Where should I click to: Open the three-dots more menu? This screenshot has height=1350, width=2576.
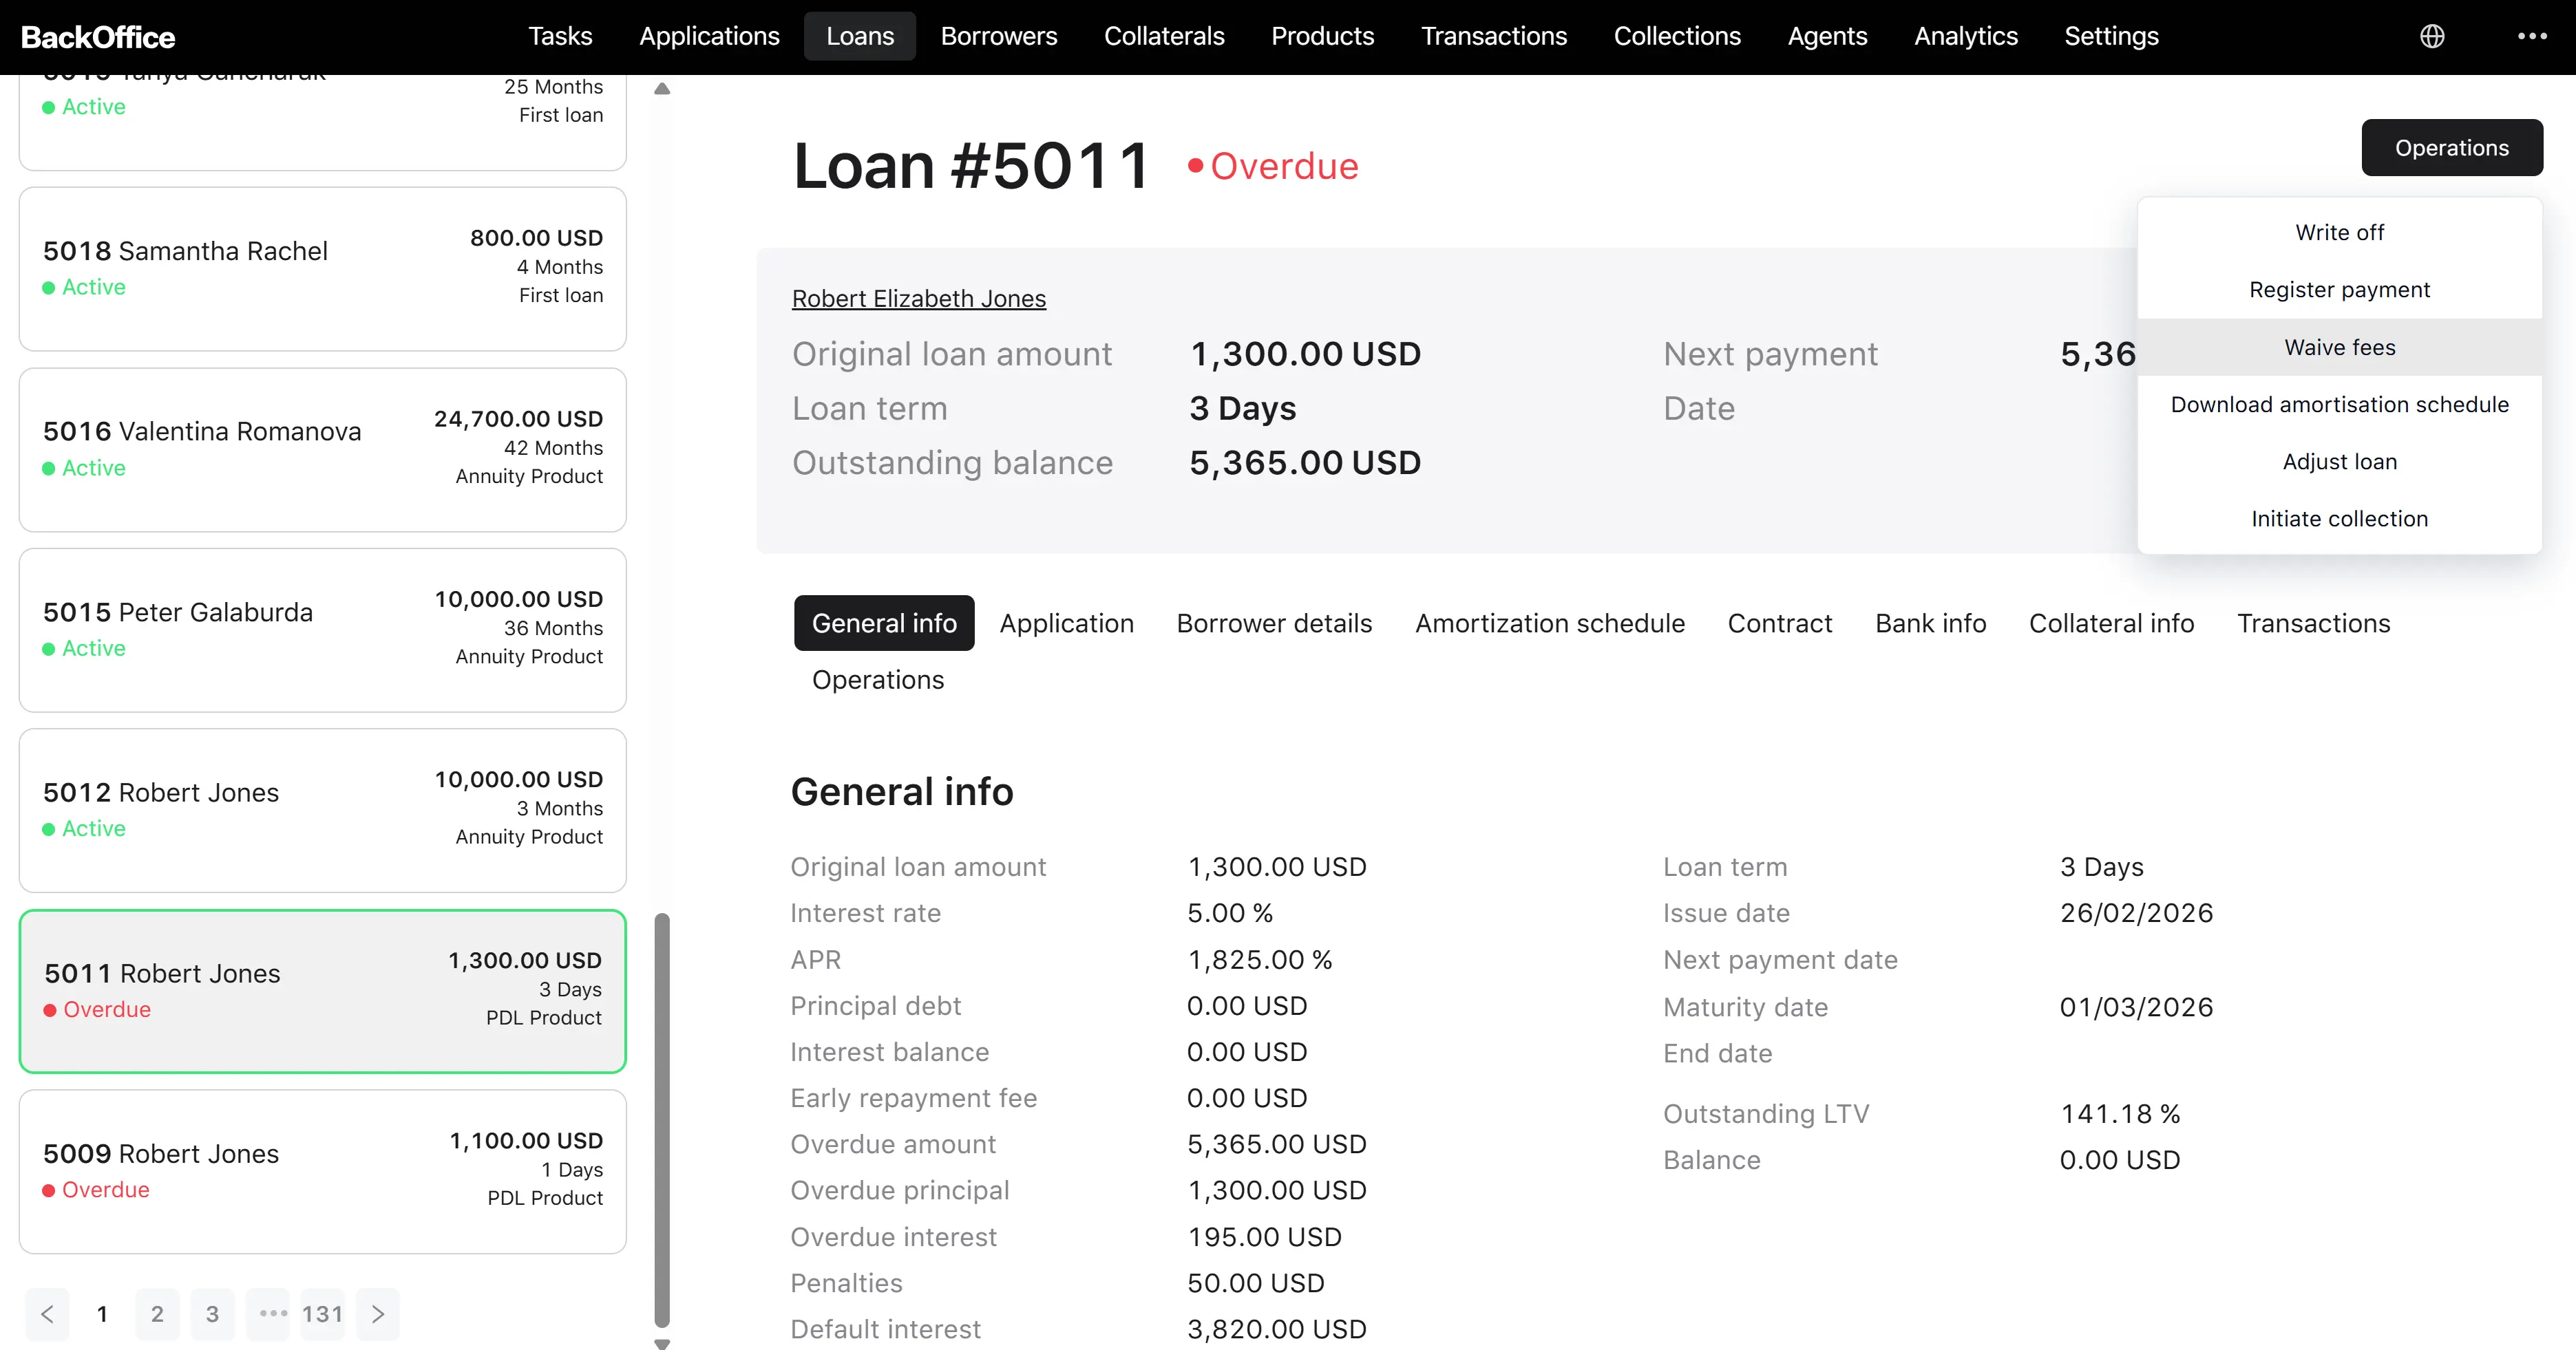pyautogui.click(x=2532, y=36)
